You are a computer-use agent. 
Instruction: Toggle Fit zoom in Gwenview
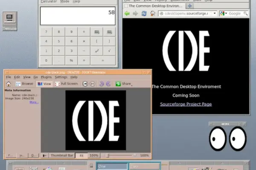[x=81, y=156]
